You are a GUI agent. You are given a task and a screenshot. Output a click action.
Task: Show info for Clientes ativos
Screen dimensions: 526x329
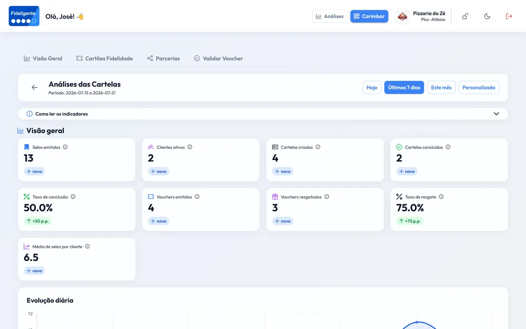point(190,147)
